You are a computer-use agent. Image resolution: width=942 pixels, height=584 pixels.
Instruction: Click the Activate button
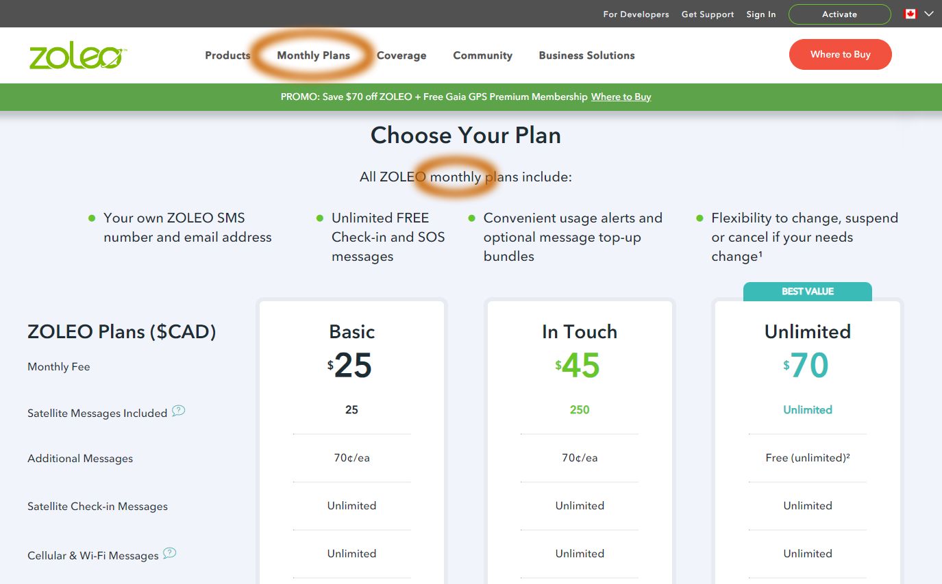[839, 14]
